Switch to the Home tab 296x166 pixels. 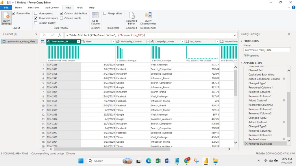(x=18, y=7)
